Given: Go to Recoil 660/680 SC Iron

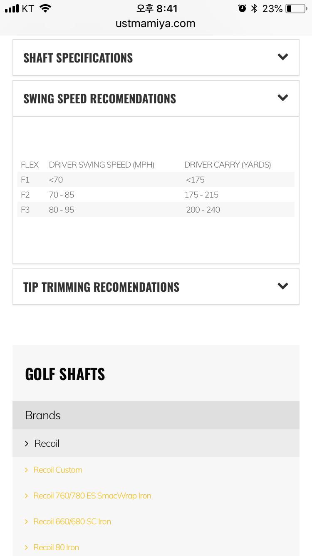Looking at the screenshot, I should pyautogui.click(x=72, y=521).
